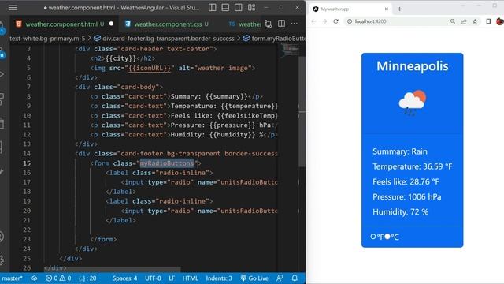
Task: Click the bracket selection status {.}: 20
Action: coord(87,278)
